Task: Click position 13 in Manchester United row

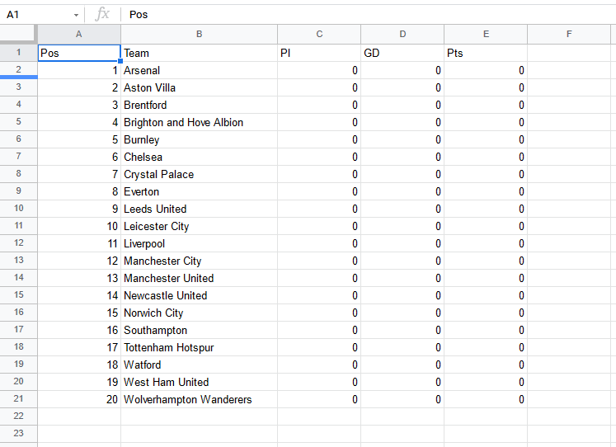Action: click(x=79, y=278)
